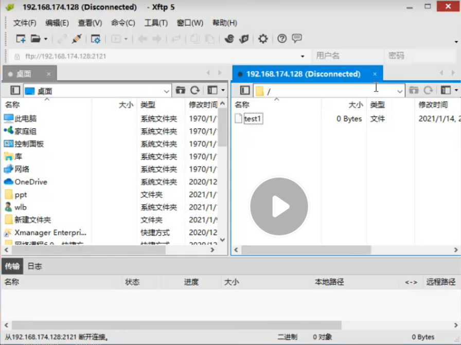Expand the address bar history dropdown
Screen dimensions: 461x345
click(x=302, y=56)
